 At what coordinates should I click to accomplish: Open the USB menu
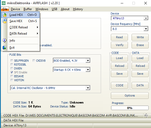click(x=54, y=9)
